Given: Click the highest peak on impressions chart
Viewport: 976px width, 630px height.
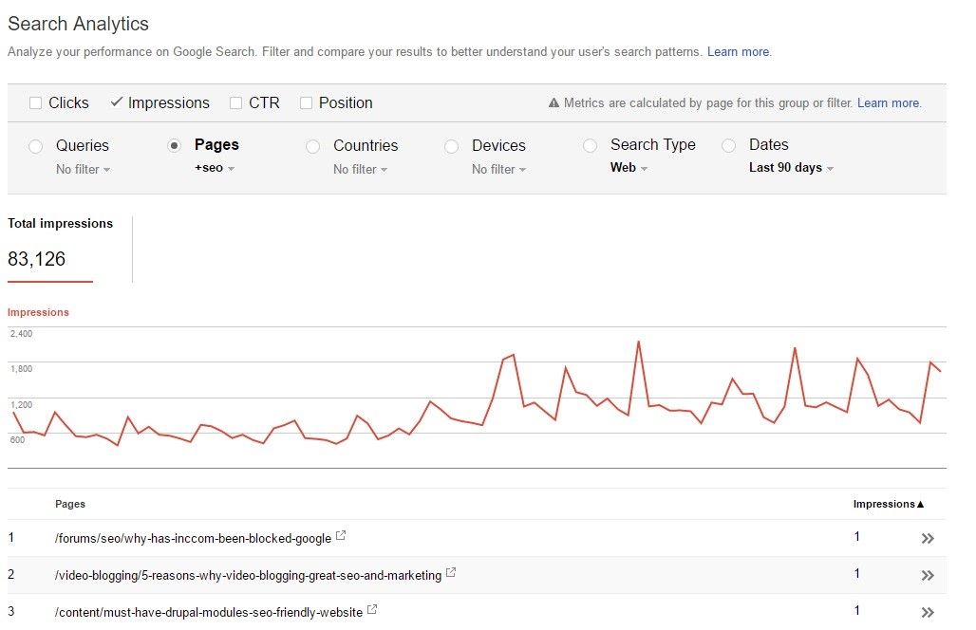Looking at the screenshot, I should coord(639,343).
